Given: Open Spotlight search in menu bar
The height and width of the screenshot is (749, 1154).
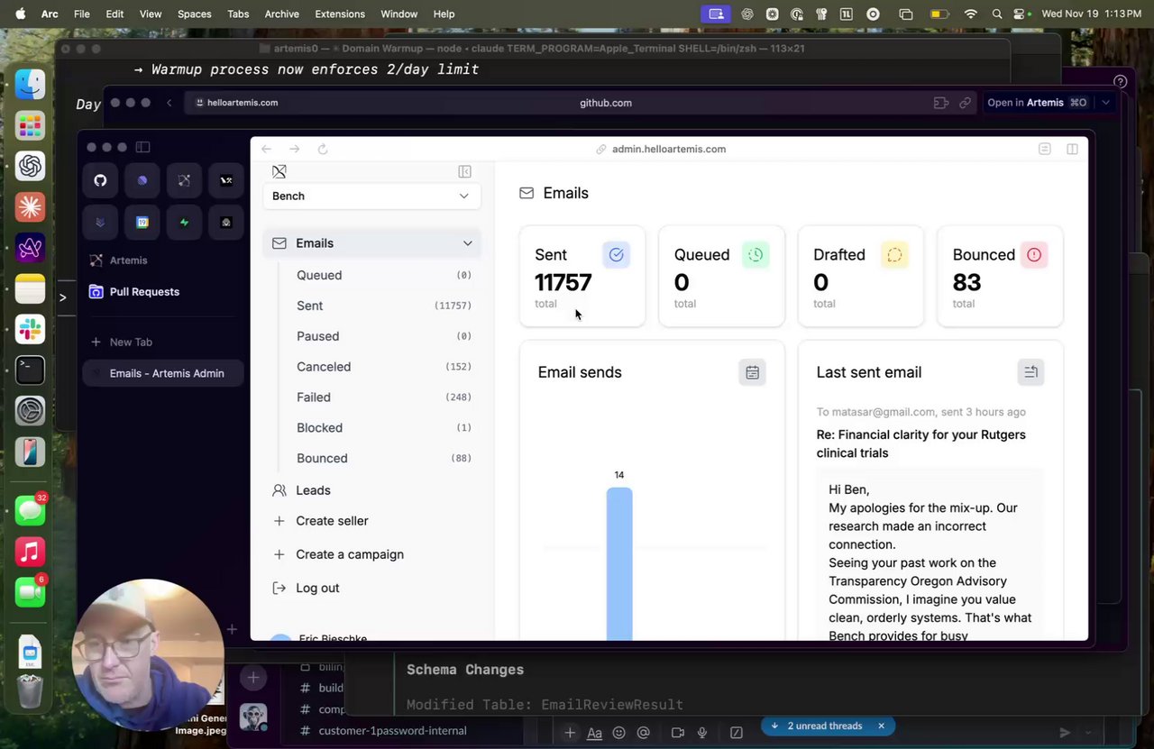Looking at the screenshot, I should (996, 14).
